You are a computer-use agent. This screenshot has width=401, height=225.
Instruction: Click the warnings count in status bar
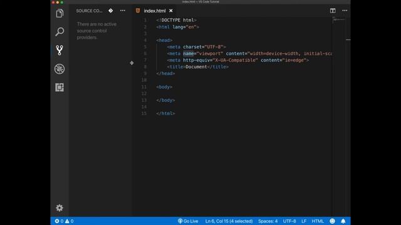point(70,221)
